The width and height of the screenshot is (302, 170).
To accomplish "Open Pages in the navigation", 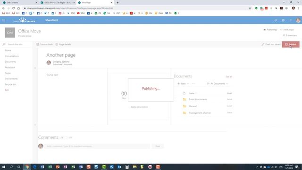I will [x=8, y=73].
